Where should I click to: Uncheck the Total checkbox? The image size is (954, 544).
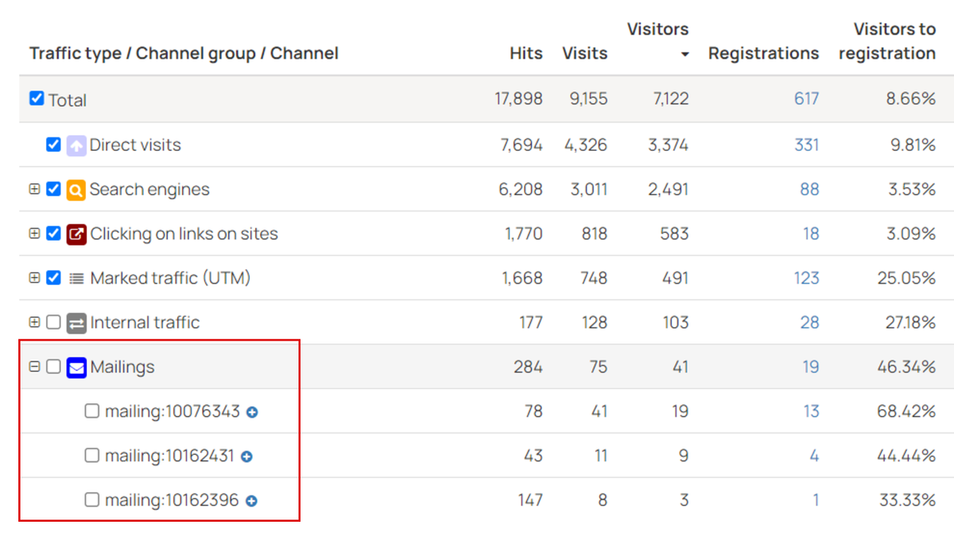37,98
